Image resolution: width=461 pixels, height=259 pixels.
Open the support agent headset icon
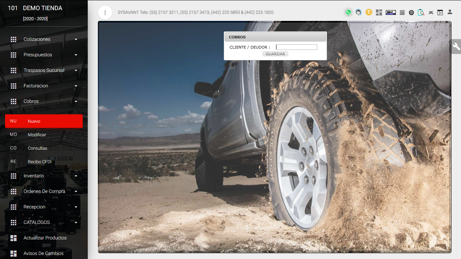358,12
